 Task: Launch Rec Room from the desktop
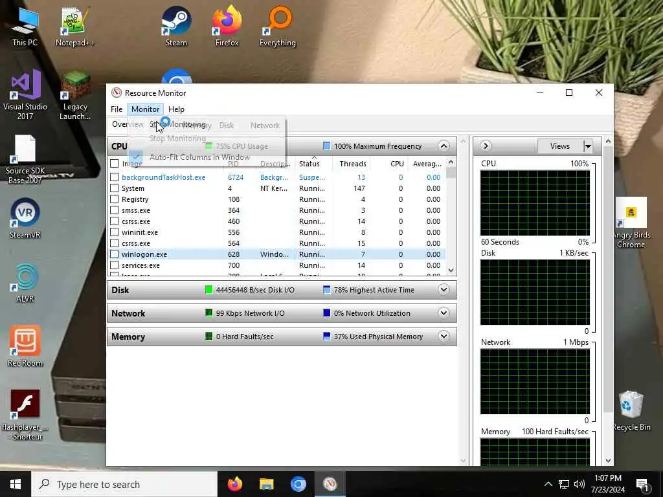25,347
